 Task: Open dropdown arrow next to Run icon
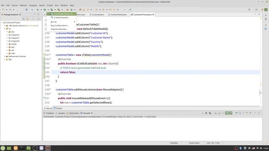[48, 10]
